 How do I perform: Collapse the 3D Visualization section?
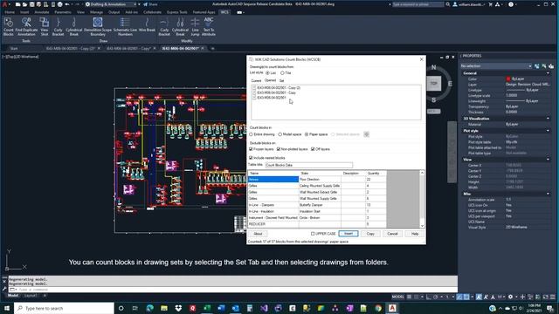click(548, 119)
